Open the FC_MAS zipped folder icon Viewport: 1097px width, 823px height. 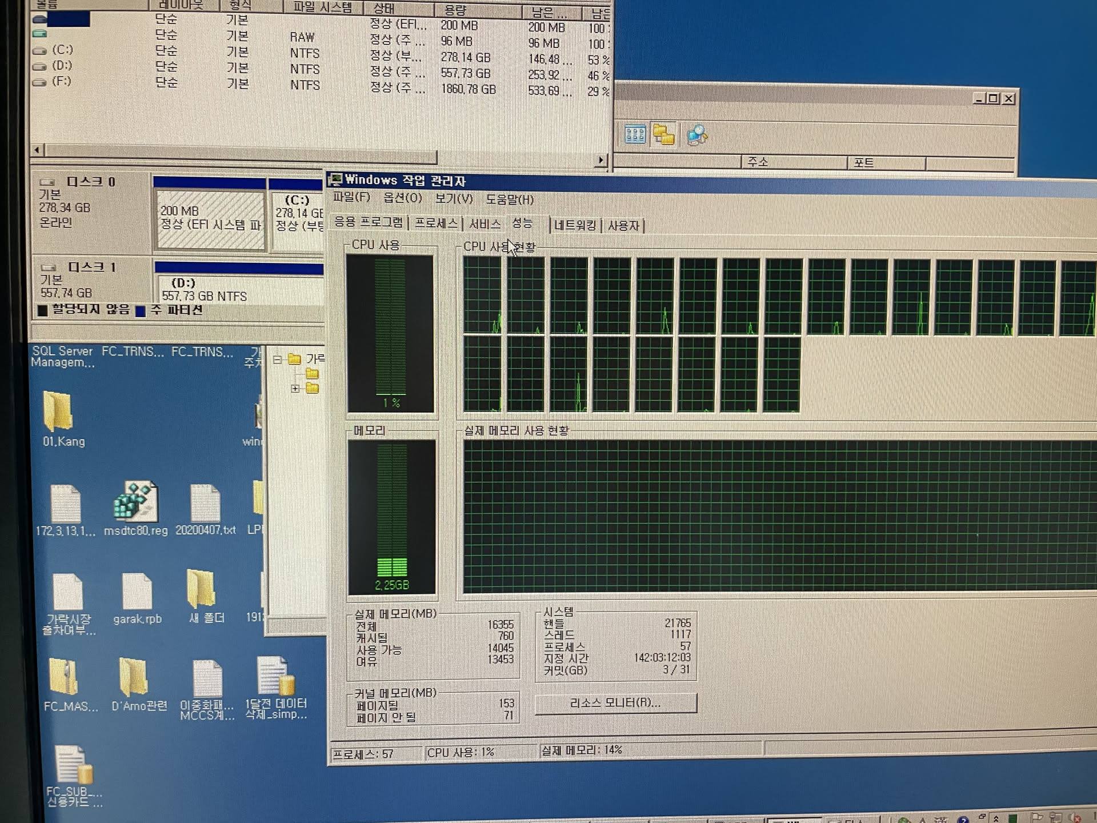[x=63, y=677]
